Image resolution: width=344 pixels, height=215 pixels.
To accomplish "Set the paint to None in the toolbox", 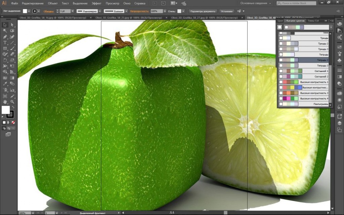I will pyautogui.click(x=13, y=122).
